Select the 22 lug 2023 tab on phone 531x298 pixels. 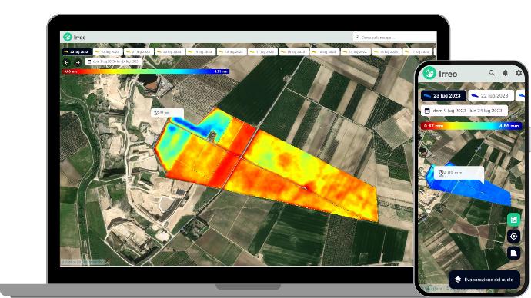[x=491, y=95]
